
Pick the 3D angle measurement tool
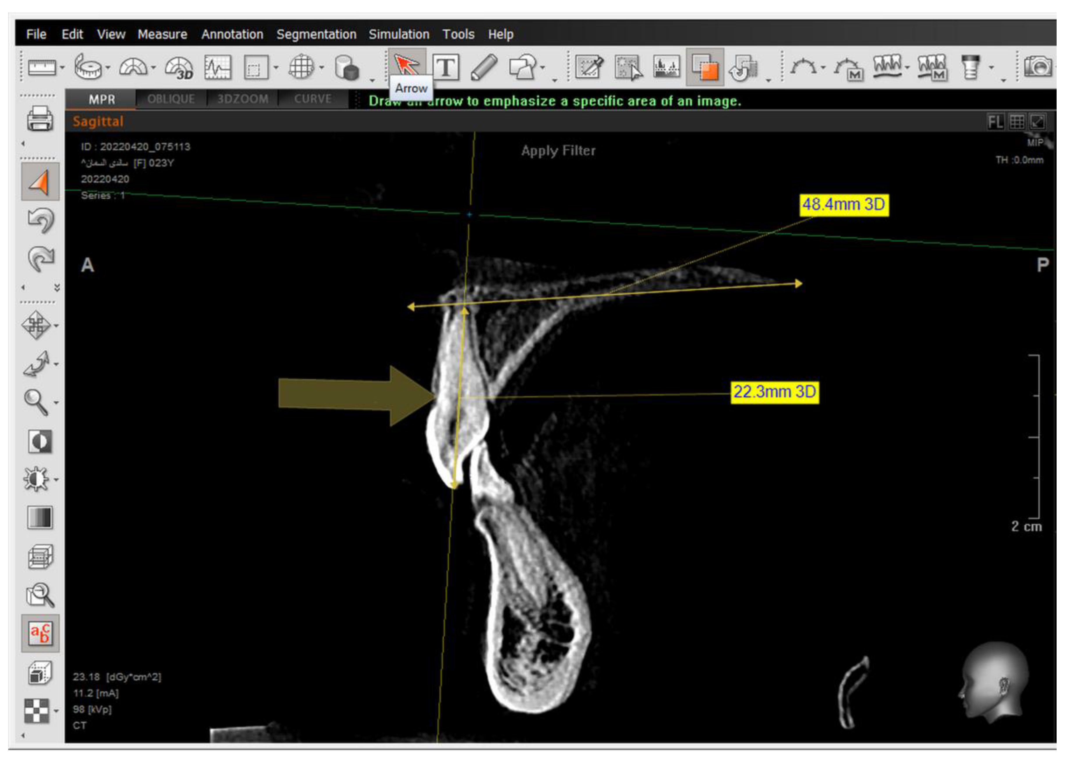click(x=179, y=68)
